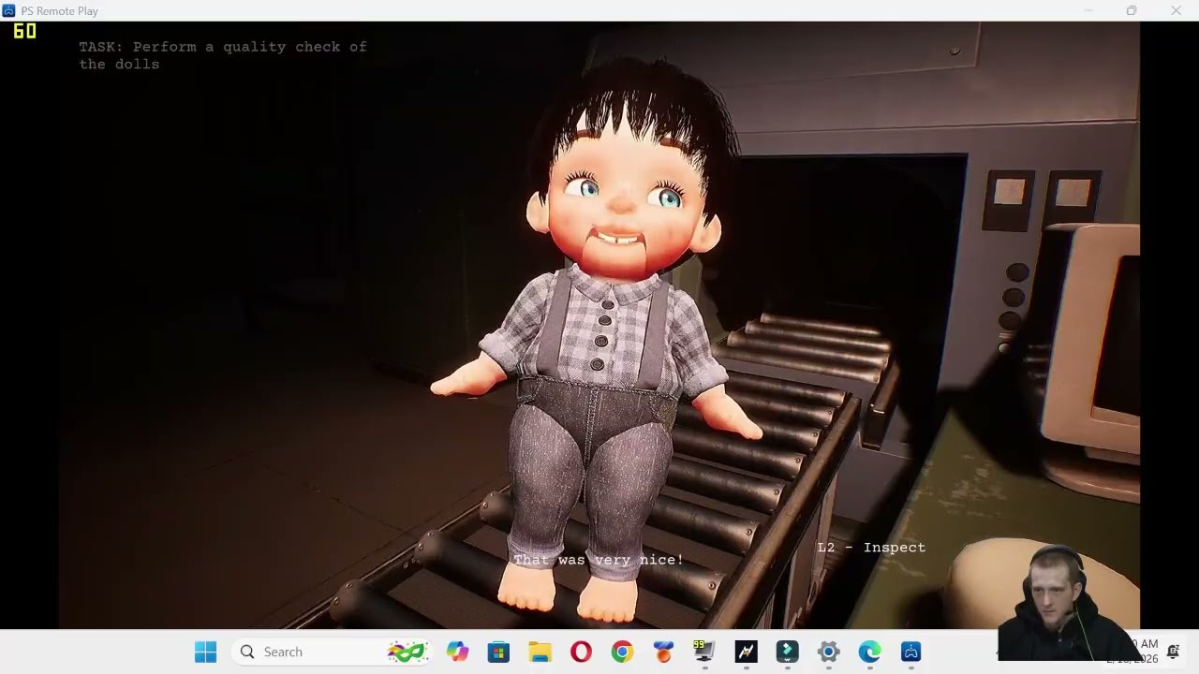The width and height of the screenshot is (1199, 674).
Task: Click the 'That was very nice!' subtitle
Action: pos(599,560)
